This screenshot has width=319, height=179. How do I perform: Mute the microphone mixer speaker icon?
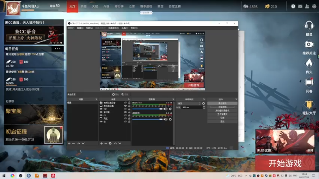pos(165,109)
